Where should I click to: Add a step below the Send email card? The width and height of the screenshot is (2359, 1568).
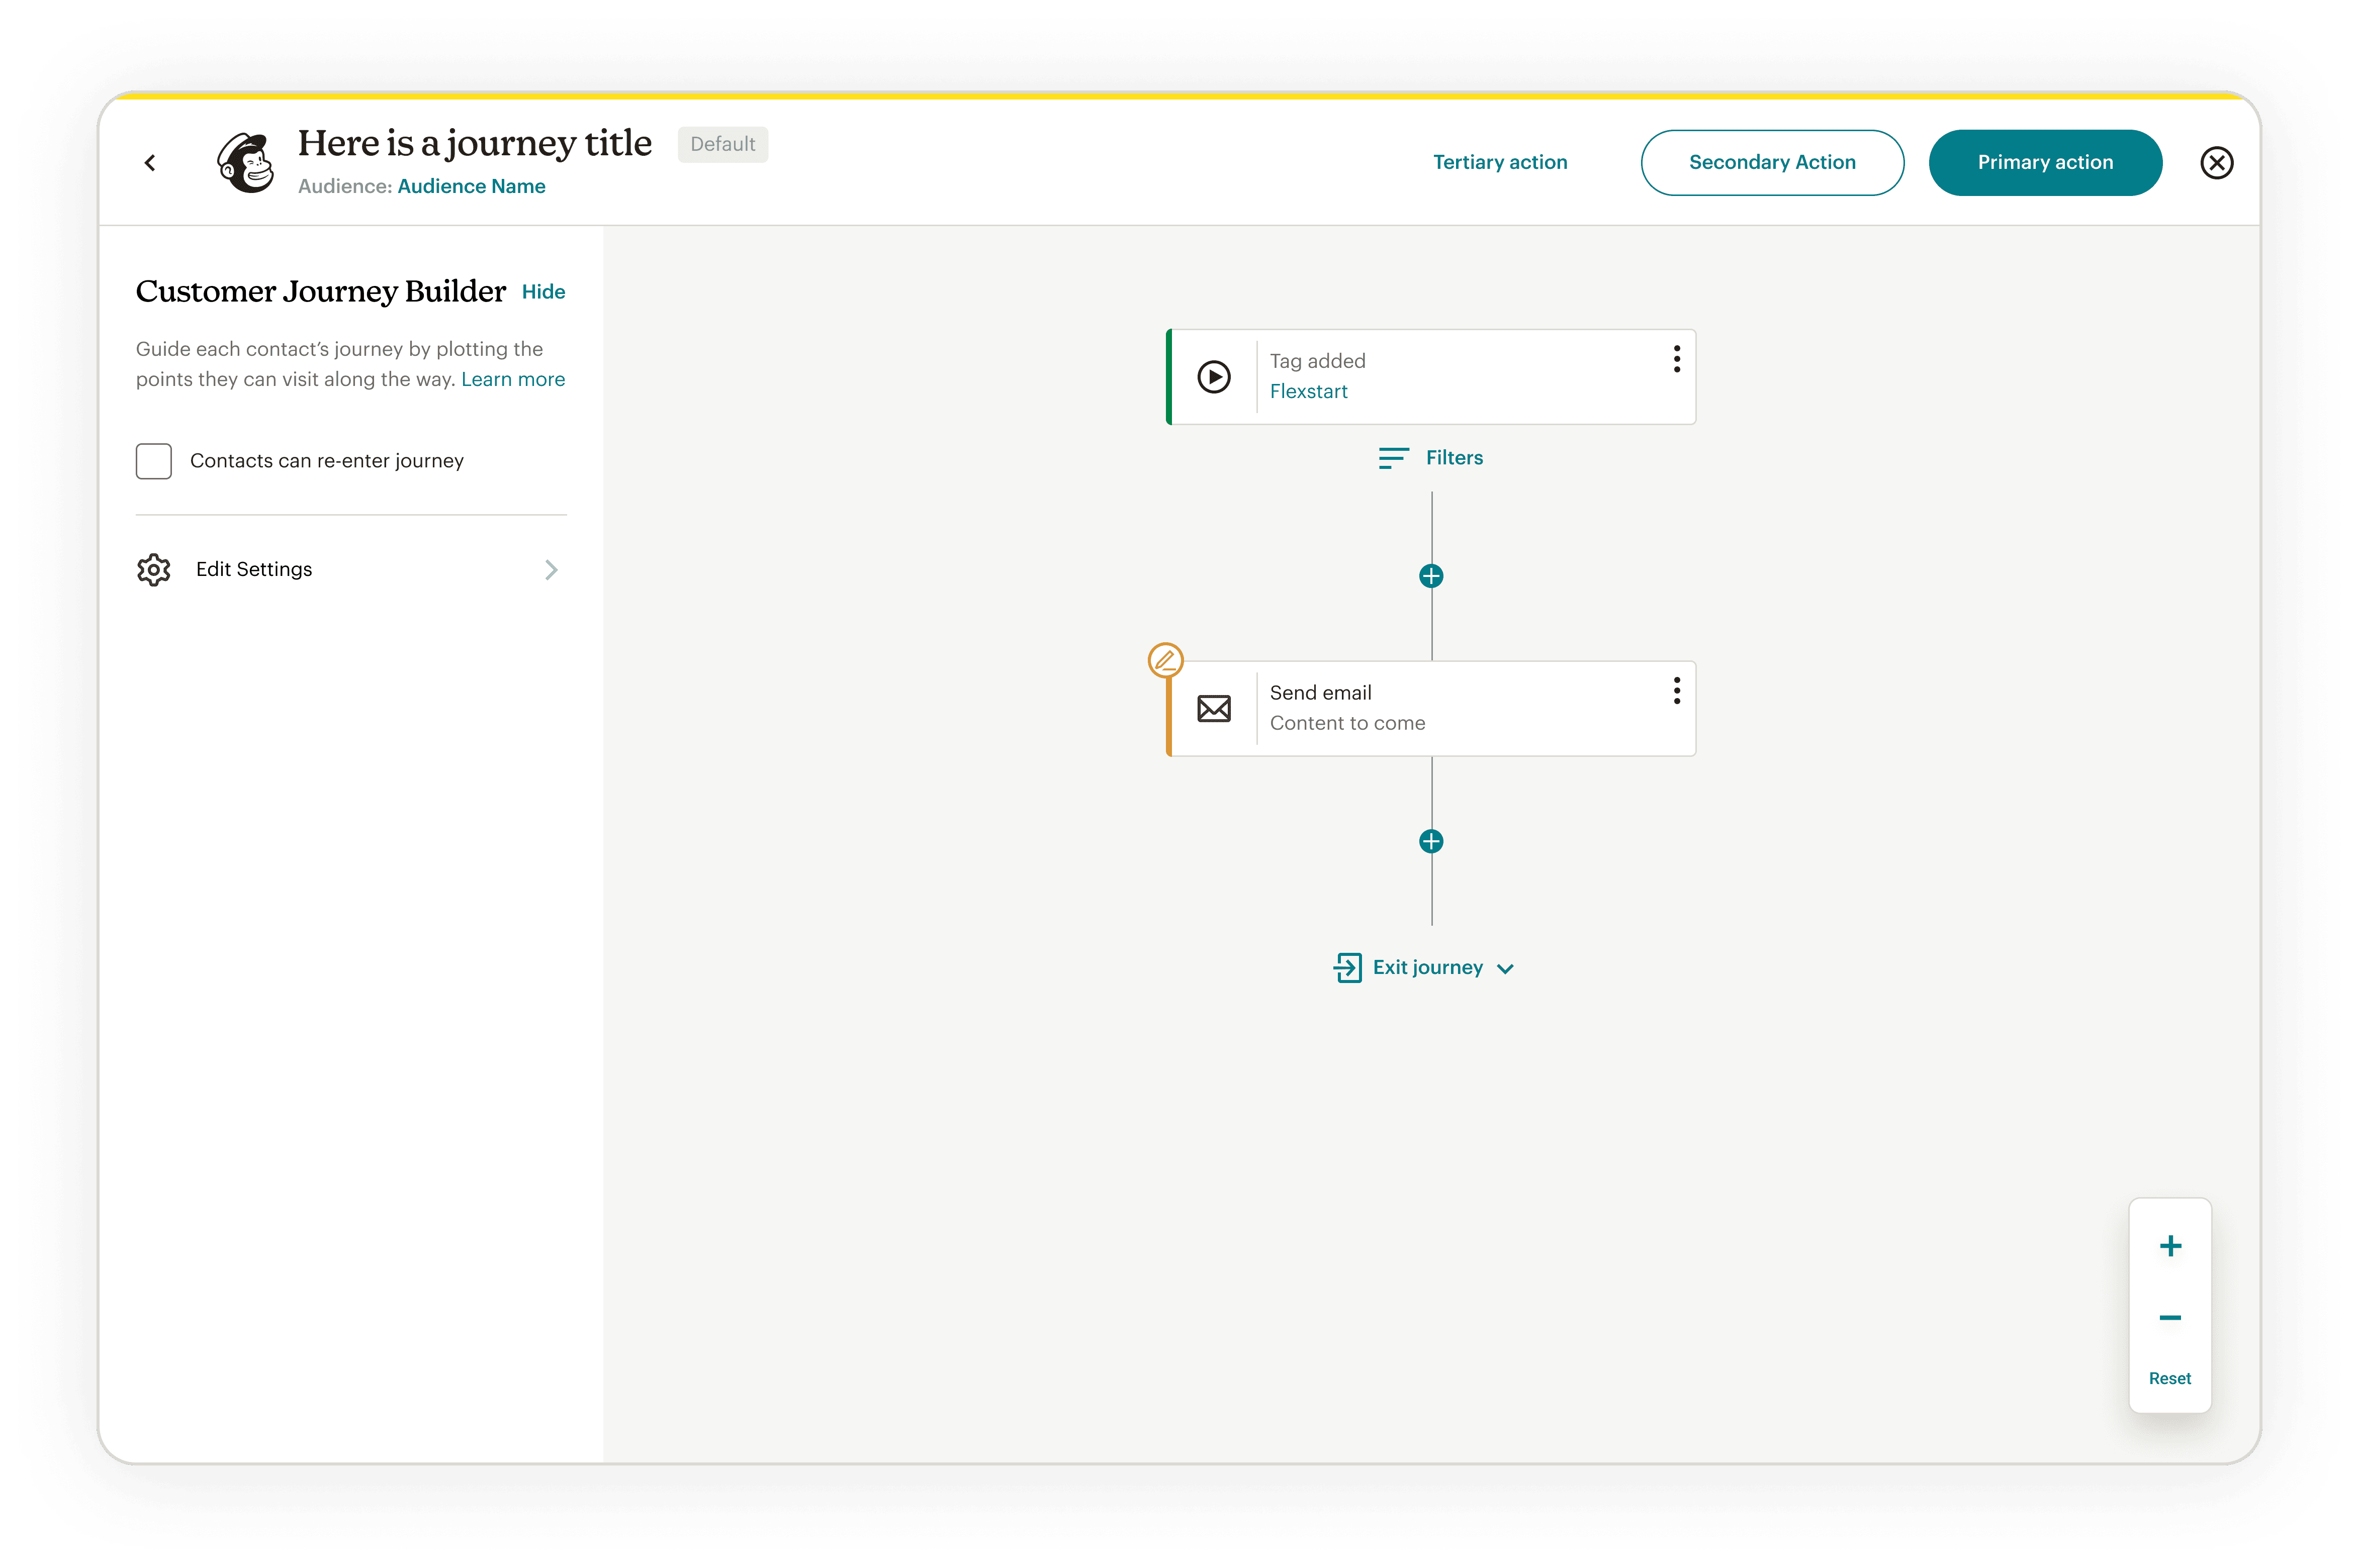point(1430,841)
